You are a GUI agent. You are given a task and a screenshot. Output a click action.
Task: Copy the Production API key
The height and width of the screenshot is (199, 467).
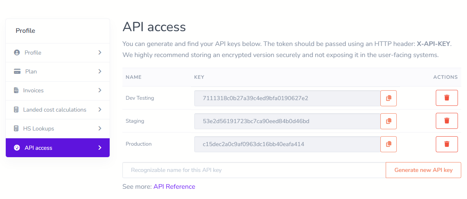tap(389, 144)
